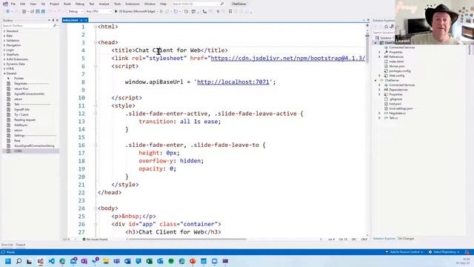Open Windows Start menu on taskbar
The width and height of the screenshot is (474, 267).
8,261
